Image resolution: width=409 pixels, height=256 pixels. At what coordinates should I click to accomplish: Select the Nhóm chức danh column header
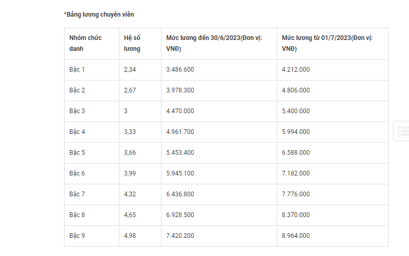[x=92, y=44]
